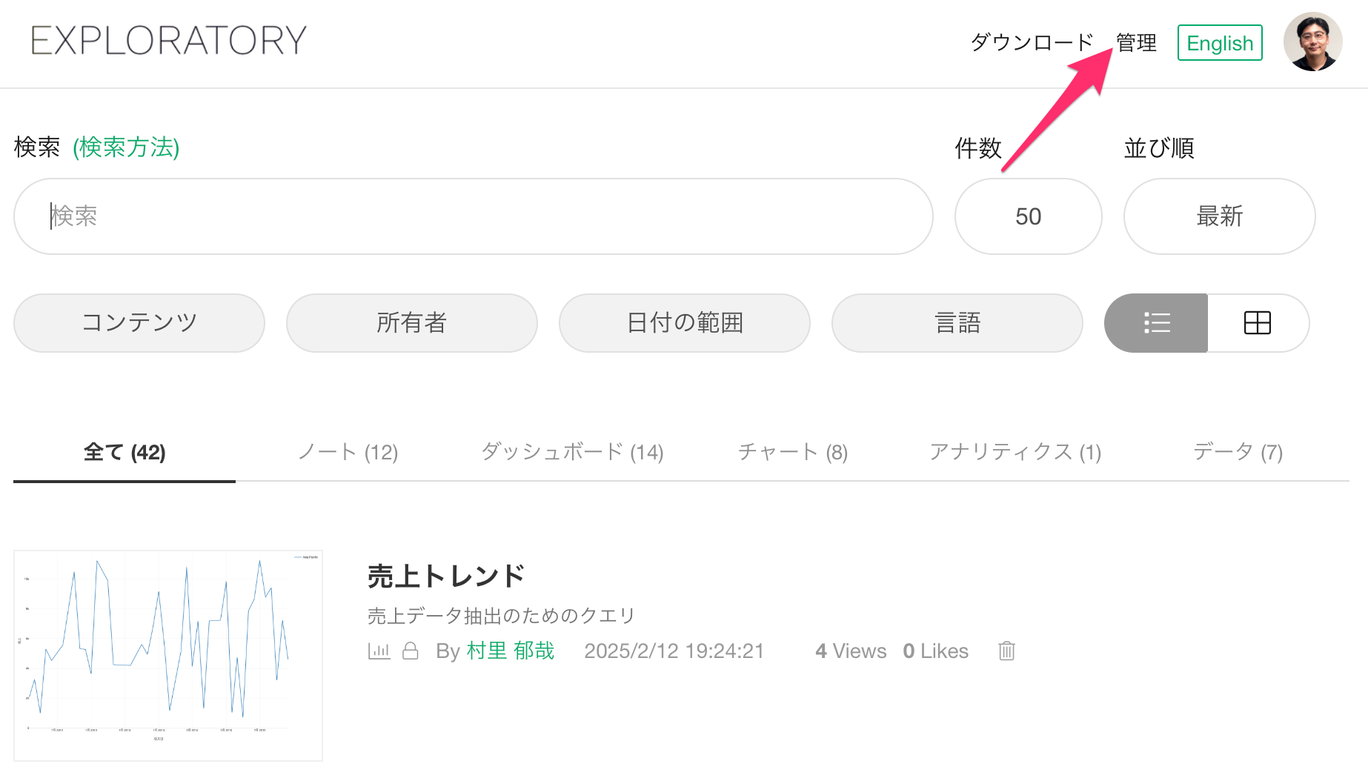The image size is (1368, 781).
Task: Switch to the チャート (8) tab
Action: [792, 452]
